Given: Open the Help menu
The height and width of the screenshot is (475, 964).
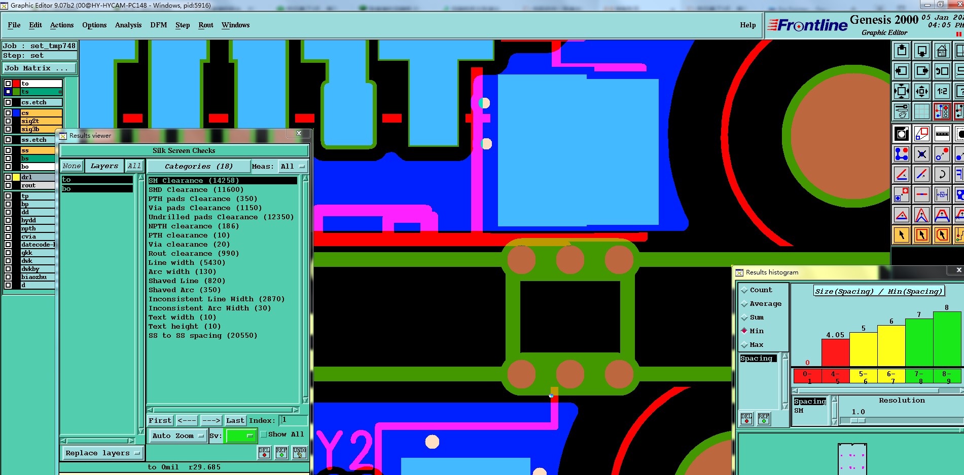Looking at the screenshot, I should coord(747,25).
